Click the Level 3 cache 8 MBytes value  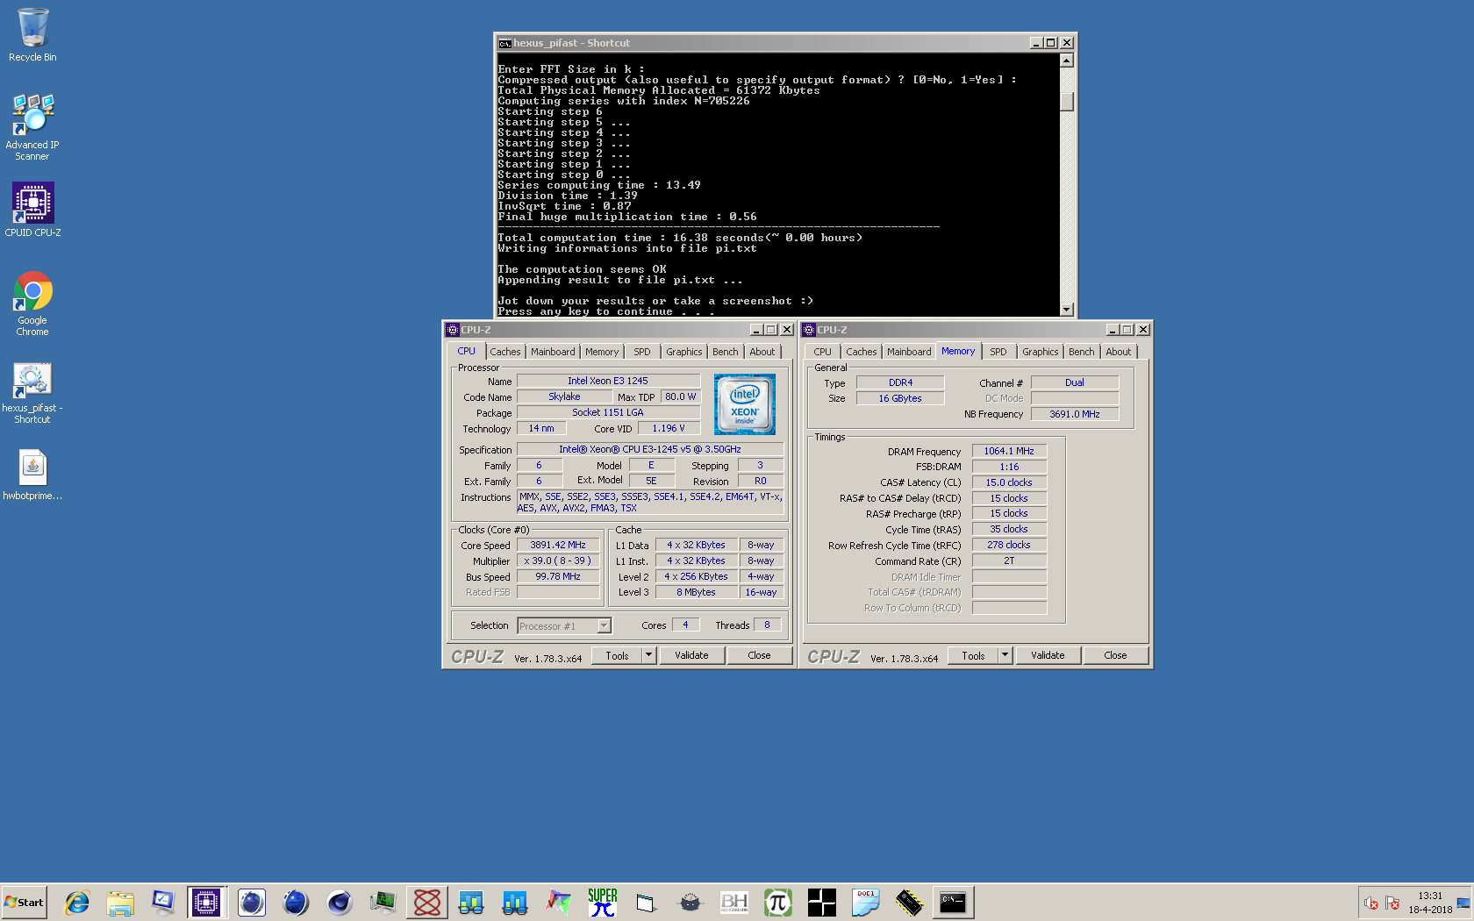(x=696, y=592)
